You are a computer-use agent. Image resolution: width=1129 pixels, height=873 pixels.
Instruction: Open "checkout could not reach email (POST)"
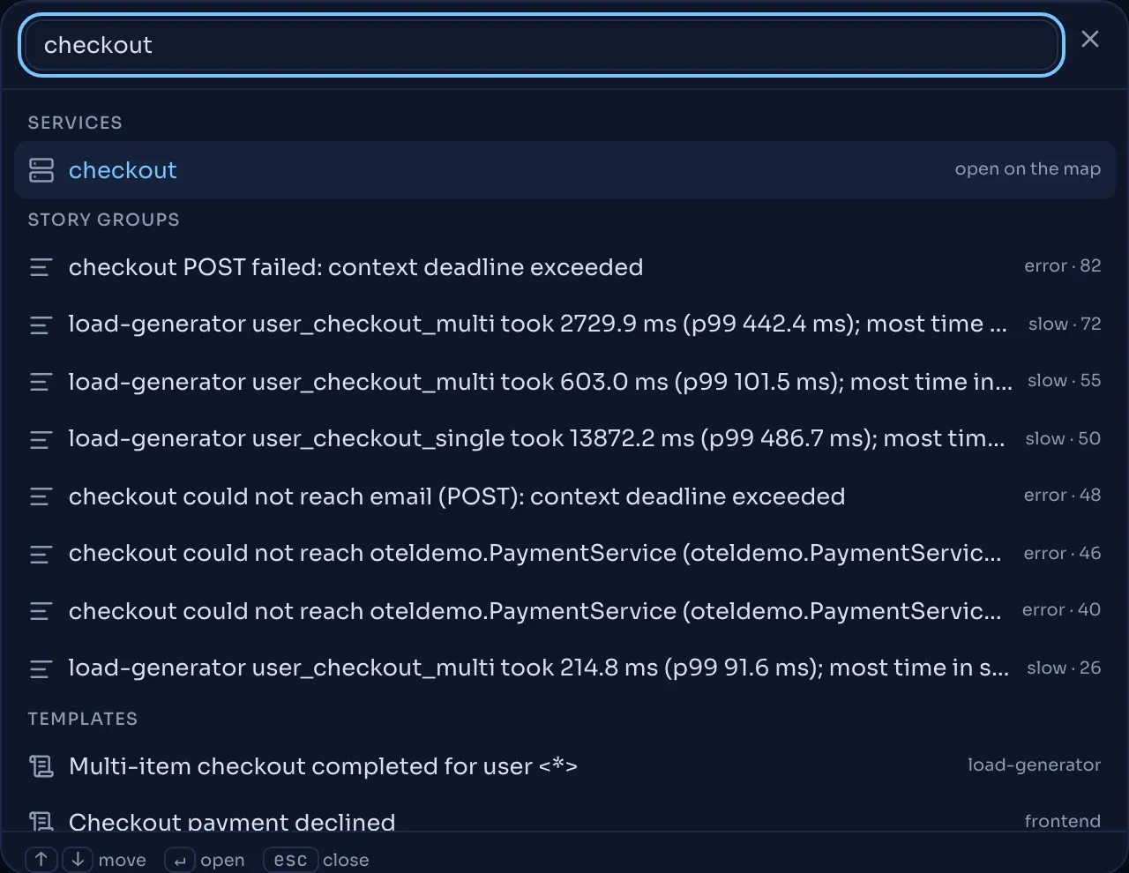[x=564, y=496]
